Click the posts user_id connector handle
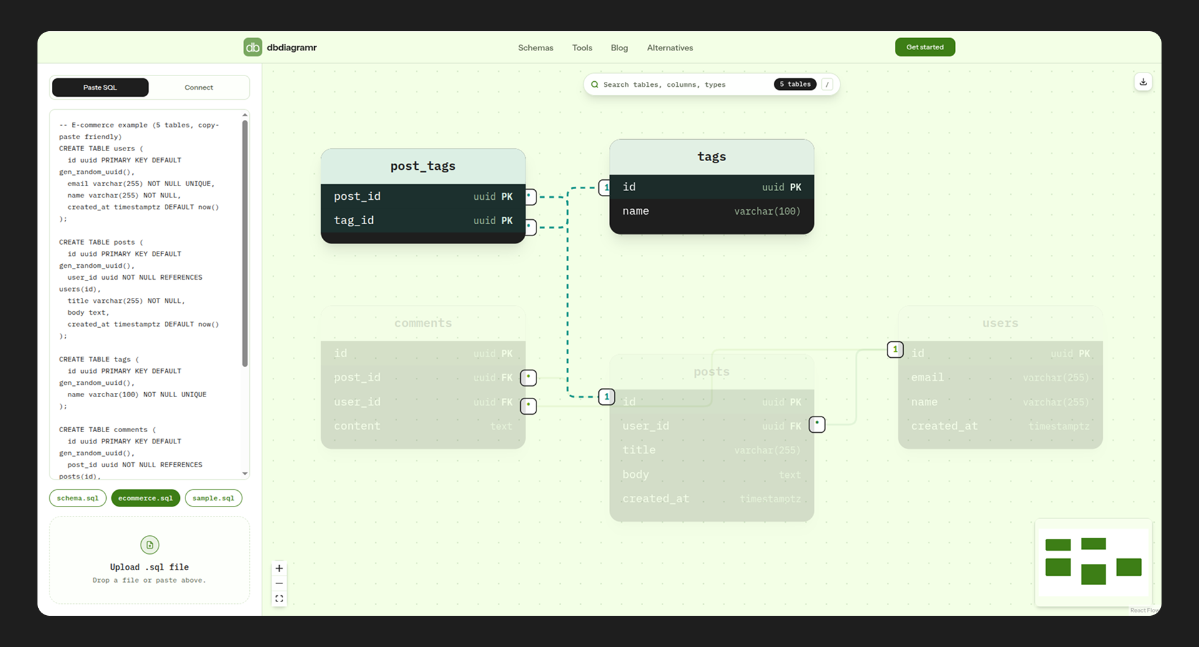 [817, 424]
